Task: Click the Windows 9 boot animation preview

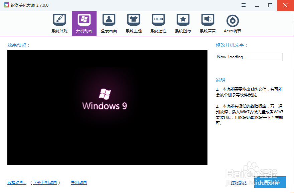Action: (107, 107)
